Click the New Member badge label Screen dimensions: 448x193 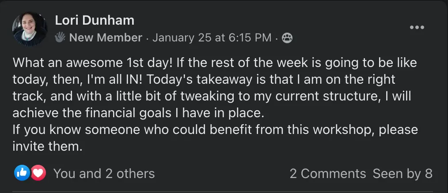tap(106, 38)
